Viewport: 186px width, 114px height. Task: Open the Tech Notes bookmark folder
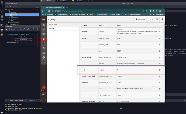click(x=74, y=14)
